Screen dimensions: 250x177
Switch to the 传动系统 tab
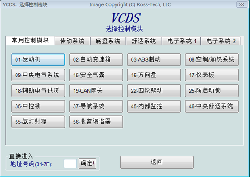[72, 41]
